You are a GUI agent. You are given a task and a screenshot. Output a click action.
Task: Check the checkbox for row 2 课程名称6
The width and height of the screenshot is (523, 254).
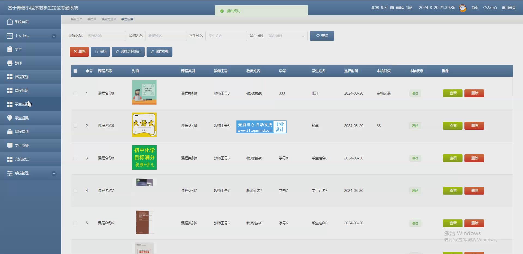click(75, 126)
